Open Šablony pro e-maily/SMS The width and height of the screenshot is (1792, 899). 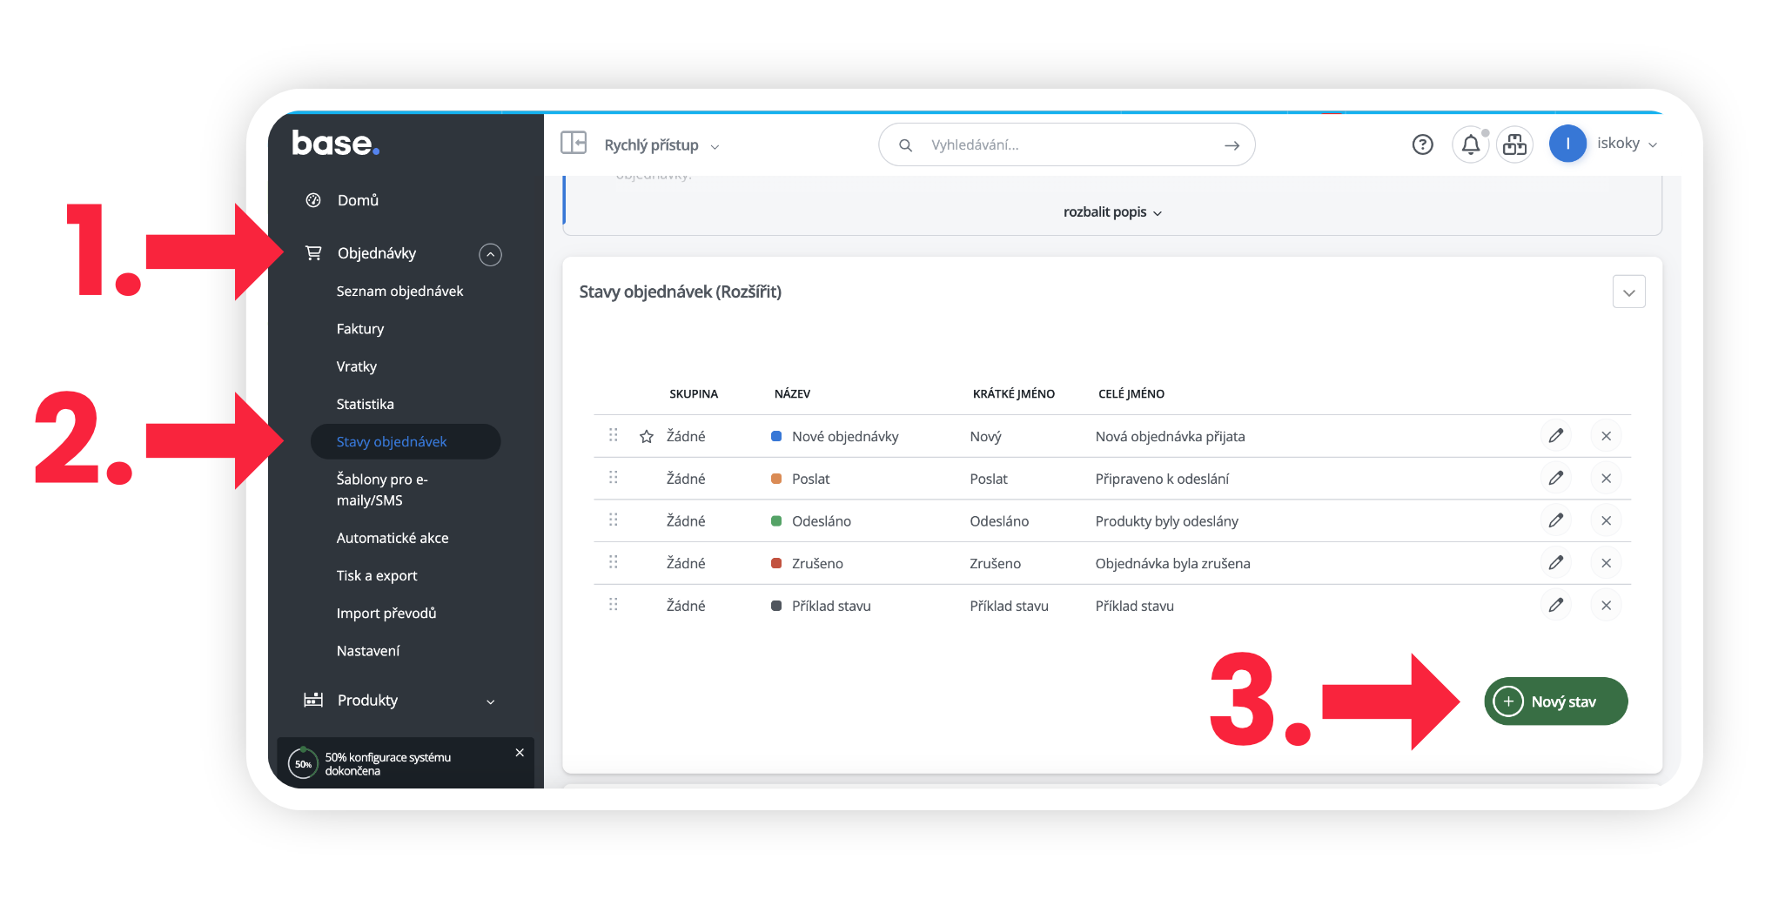click(x=382, y=489)
